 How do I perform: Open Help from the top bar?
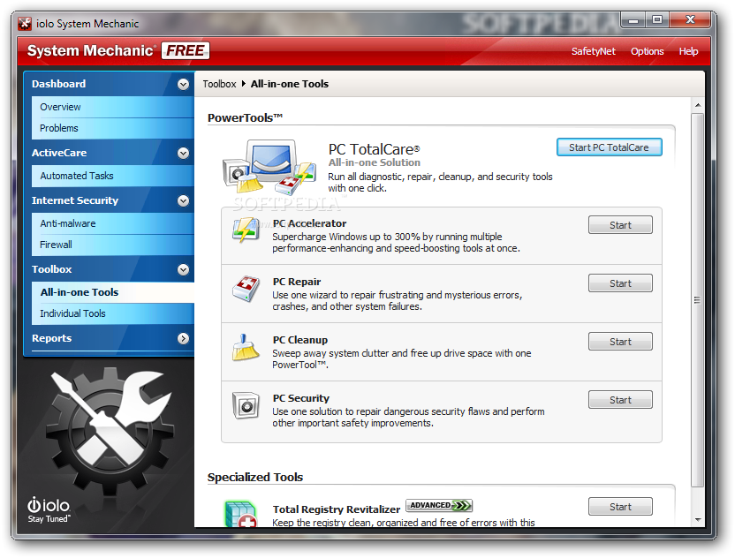point(689,51)
